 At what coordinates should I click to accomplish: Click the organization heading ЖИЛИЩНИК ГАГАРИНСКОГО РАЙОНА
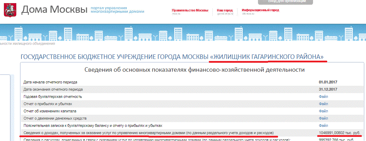267,57
